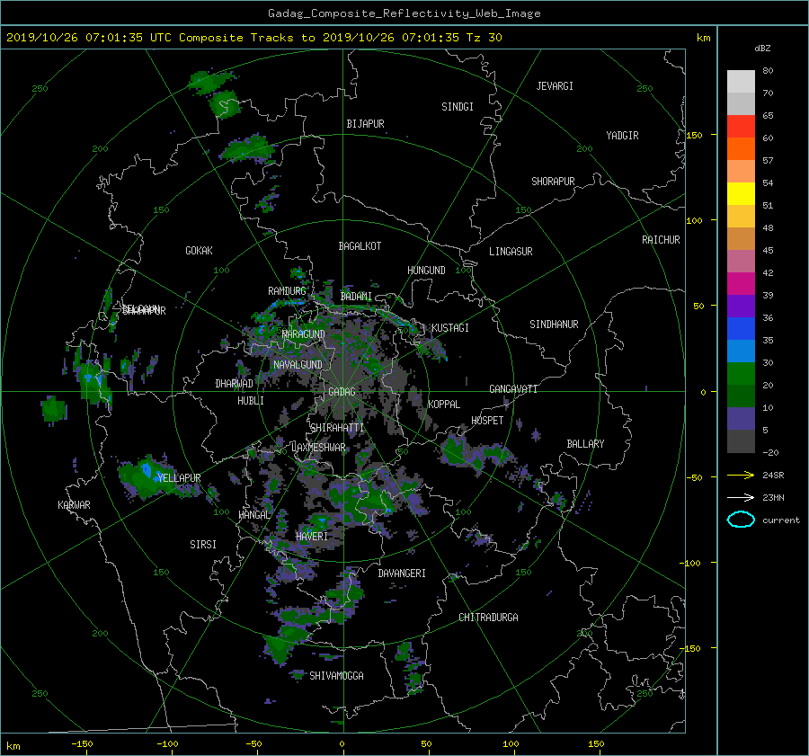The height and width of the screenshot is (756, 809).
Task: Click the HOSPET city label
Action: coord(487,421)
